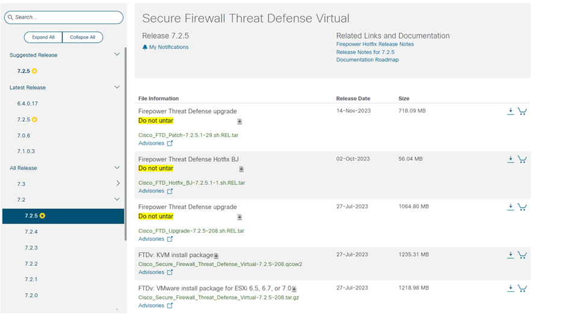Select release 7.2.0 in sidebar
This screenshot has width=566, height=317.
click(x=31, y=295)
